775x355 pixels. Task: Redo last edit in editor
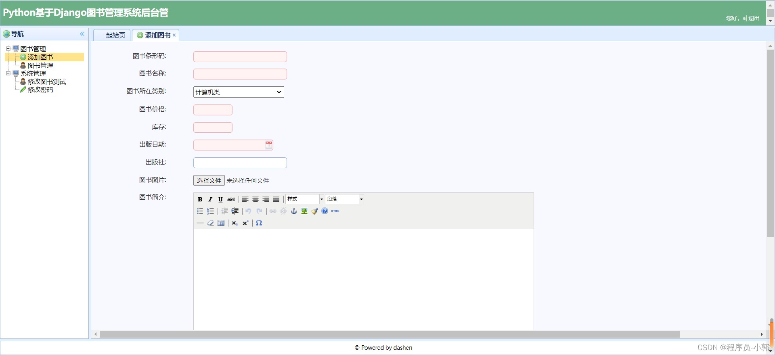259,211
